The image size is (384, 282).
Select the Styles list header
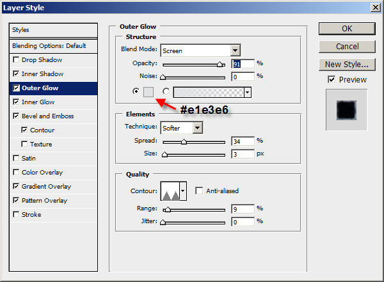(x=53, y=30)
